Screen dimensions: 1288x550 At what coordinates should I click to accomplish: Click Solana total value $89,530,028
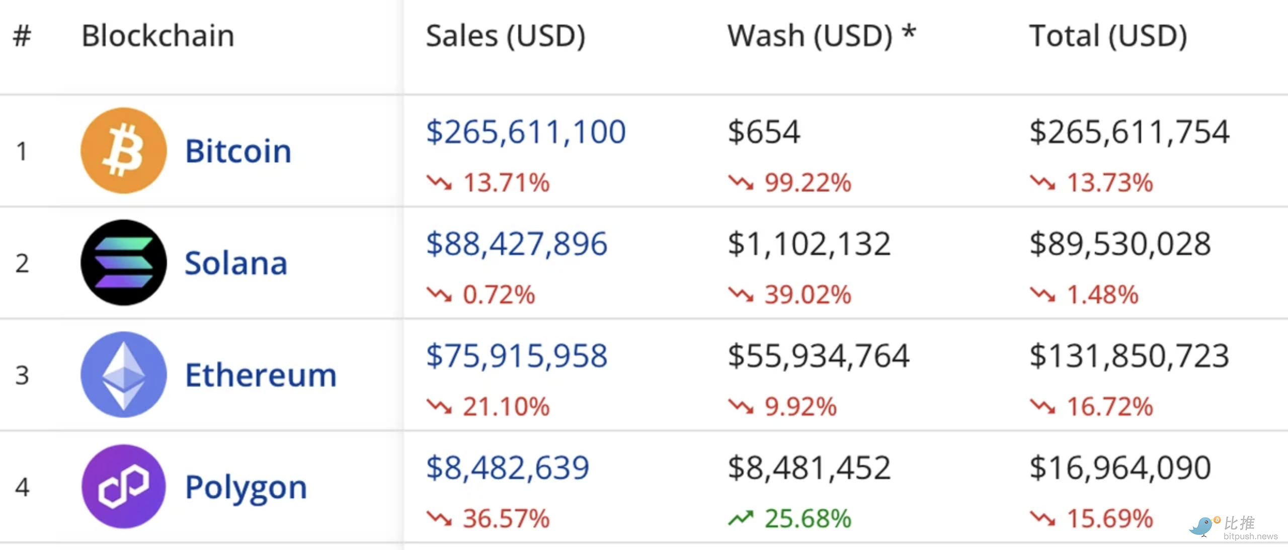[1120, 244]
